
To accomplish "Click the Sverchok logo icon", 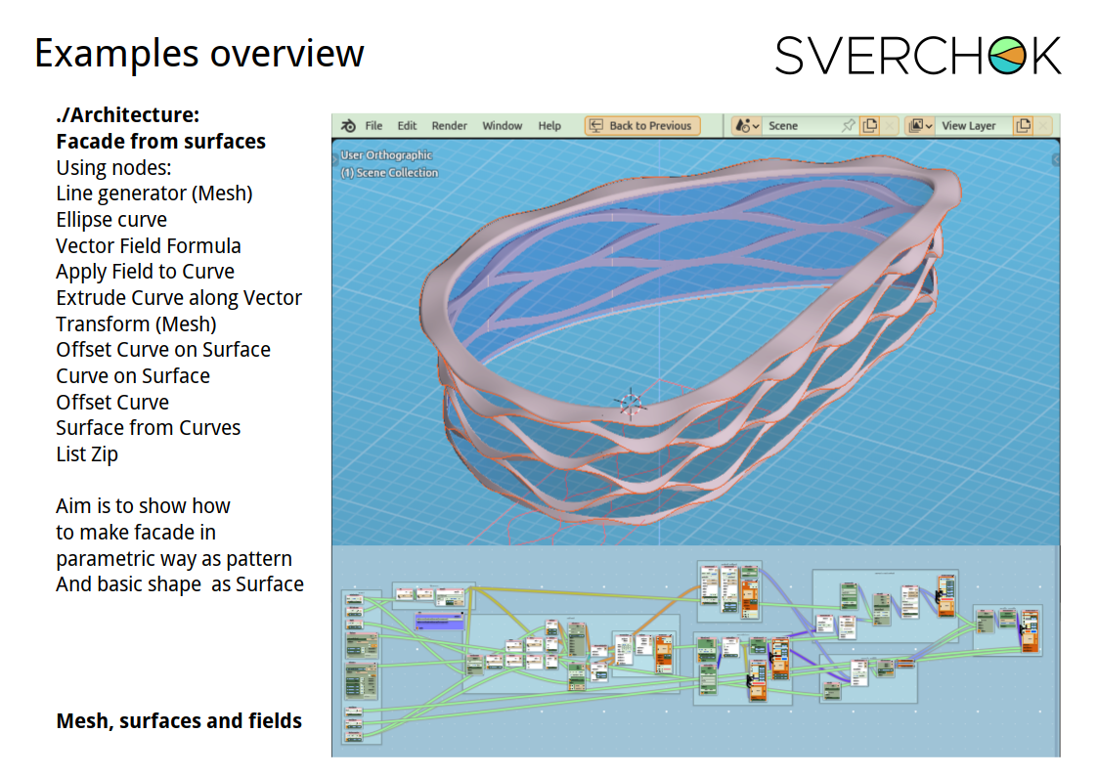I will click(1006, 57).
